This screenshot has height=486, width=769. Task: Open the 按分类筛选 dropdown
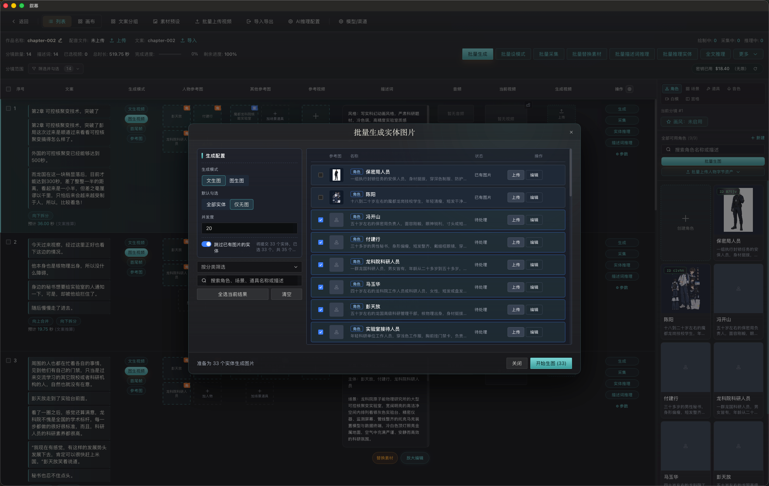pos(250,267)
